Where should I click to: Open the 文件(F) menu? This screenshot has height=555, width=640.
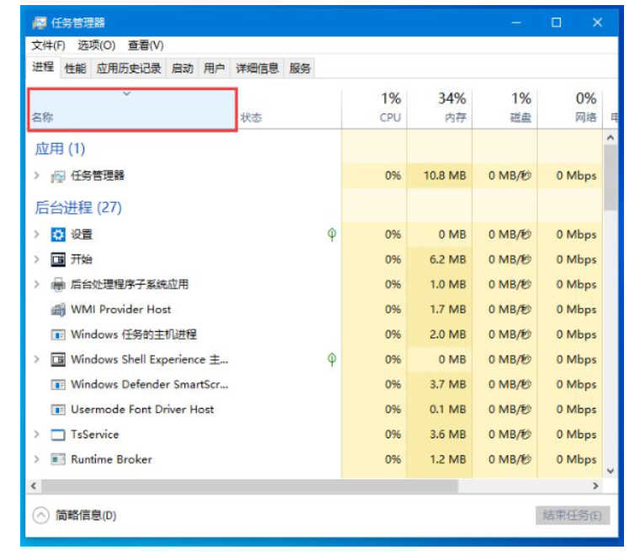pyautogui.click(x=48, y=45)
